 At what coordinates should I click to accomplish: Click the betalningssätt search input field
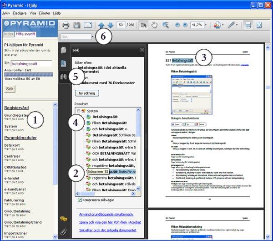coord(31,64)
